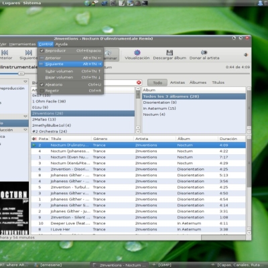Sort tracks by Artista column header
This screenshot has height=268, width=268.
pyautogui.click(x=155, y=139)
